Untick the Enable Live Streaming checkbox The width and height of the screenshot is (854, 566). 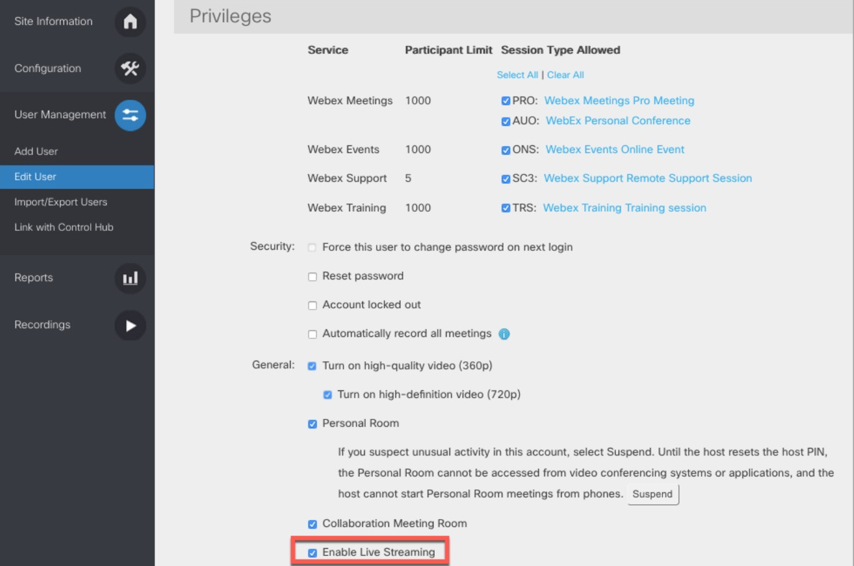click(x=313, y=553)
